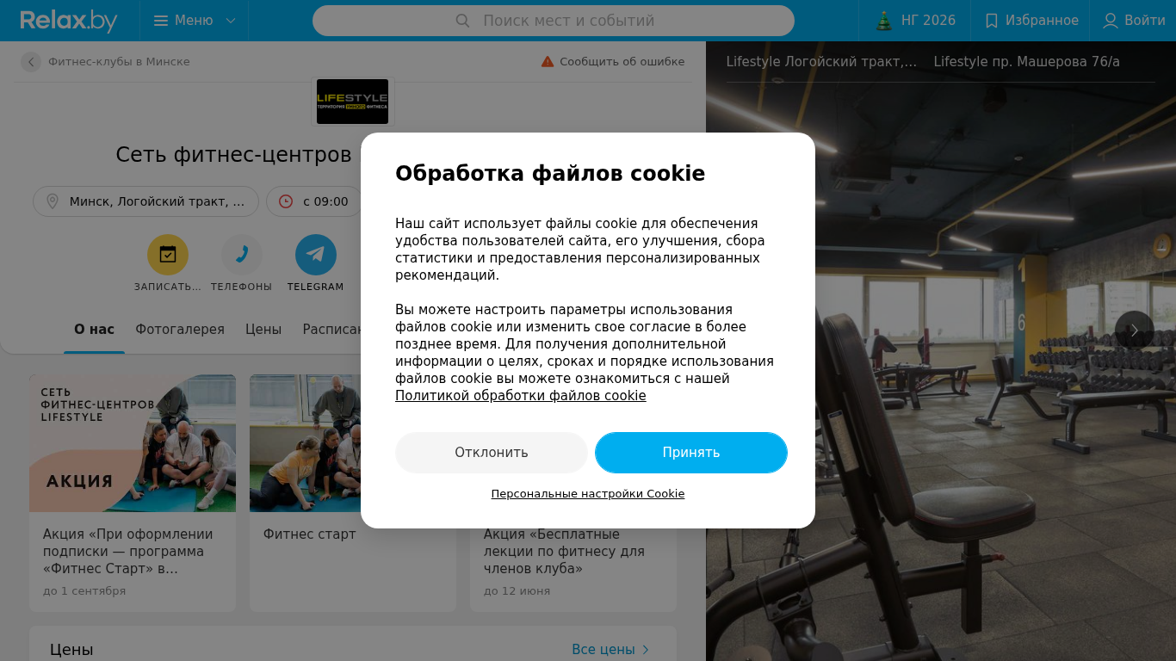Image resolution: width=1176 pixels, height=661 pixels.
Task: Accept cookies with Принять button
Action: coord(691,453)
